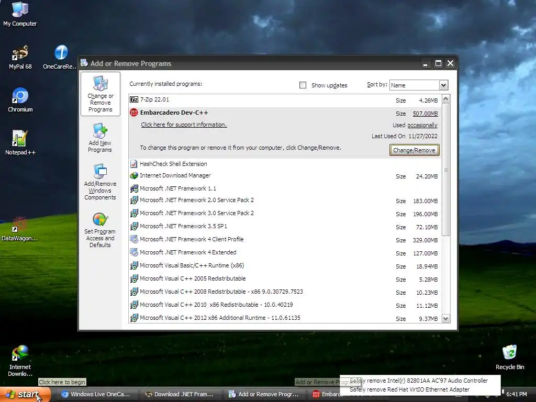Select HashCheck Shell Extension entry
Image resolution: width=536 pixels, height=402 pixels.
[x=285, y=164]
